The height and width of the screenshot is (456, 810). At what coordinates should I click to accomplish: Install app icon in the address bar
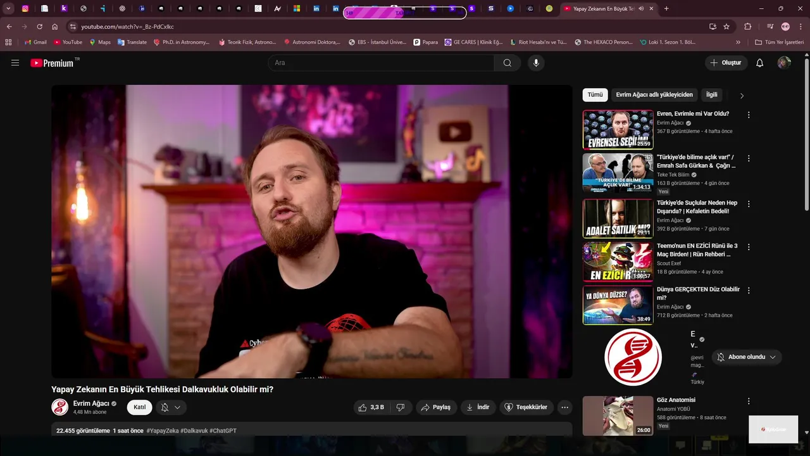[713, 27]
